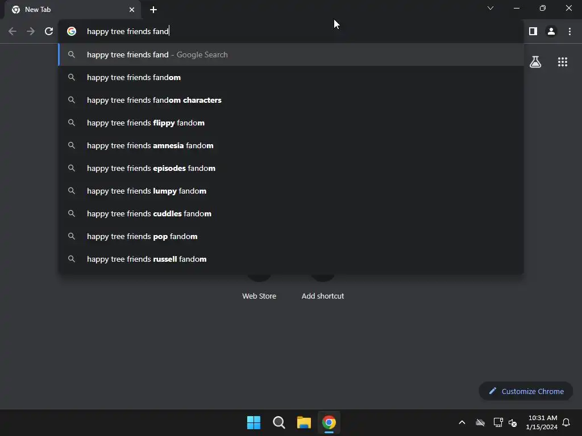Open the Customize Chrome button

[526, 391]
